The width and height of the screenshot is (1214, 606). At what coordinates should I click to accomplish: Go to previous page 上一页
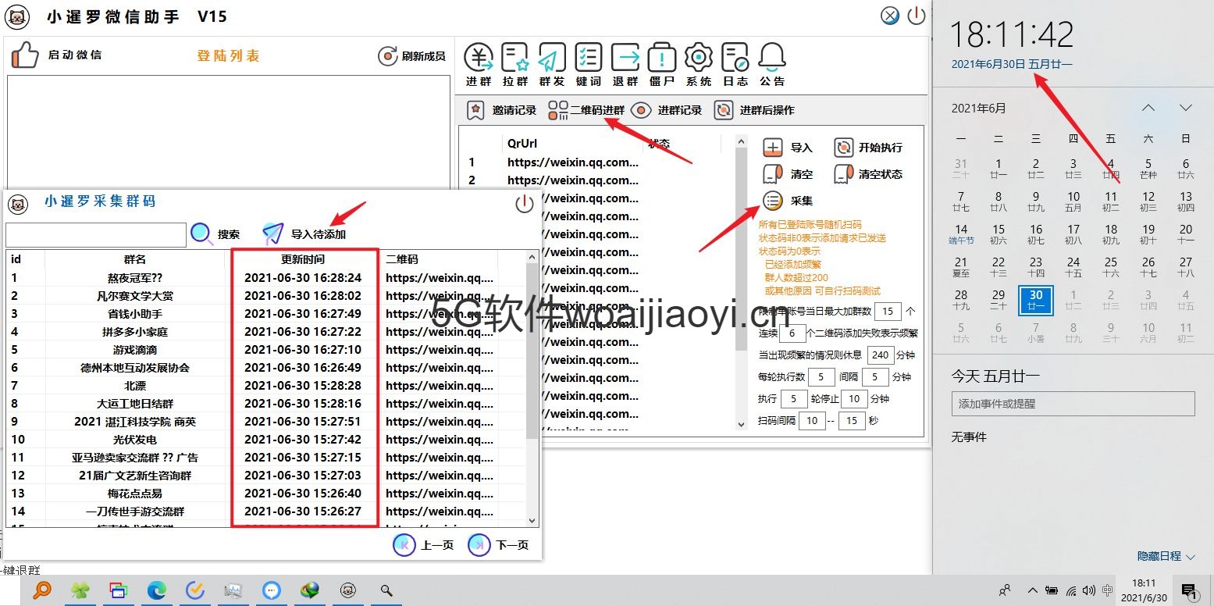(424, 545)
